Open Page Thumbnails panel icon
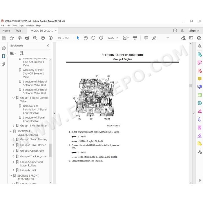This screenshot has height=203, width=203. point(4,48)
